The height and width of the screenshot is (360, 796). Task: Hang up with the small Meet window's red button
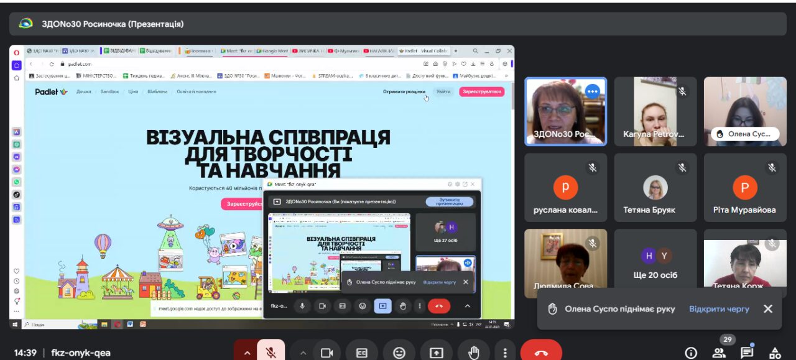pos(439,305)
